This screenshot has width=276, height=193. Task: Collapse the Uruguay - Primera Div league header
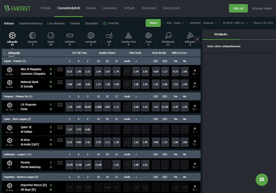(101, 97)
